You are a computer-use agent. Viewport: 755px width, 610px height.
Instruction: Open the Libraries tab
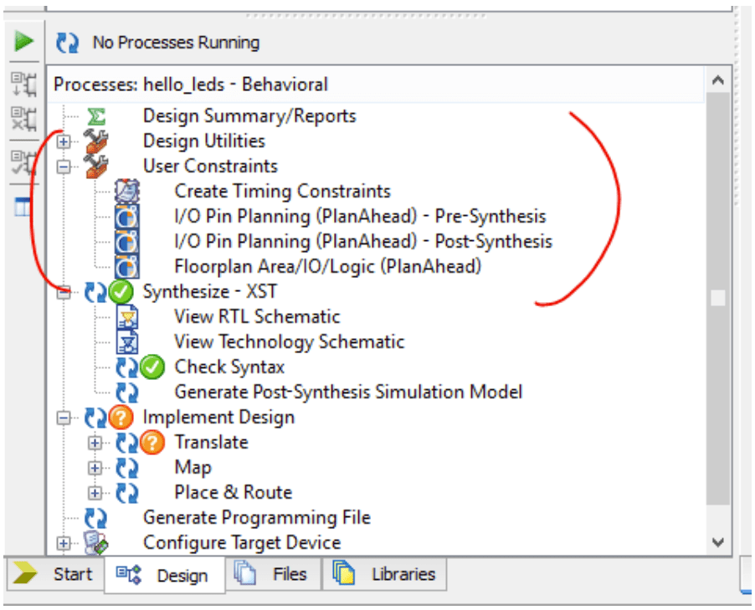click(x=386, y=575)
